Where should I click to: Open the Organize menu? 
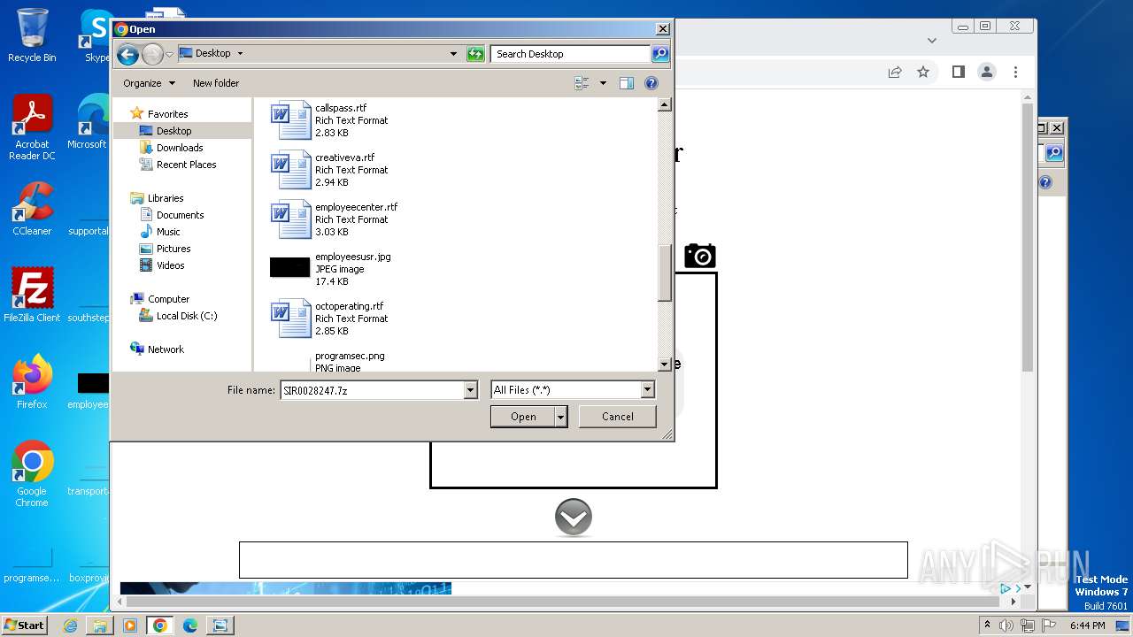point(149,83)
